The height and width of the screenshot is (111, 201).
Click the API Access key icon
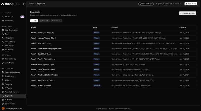(x=3, y=50)
